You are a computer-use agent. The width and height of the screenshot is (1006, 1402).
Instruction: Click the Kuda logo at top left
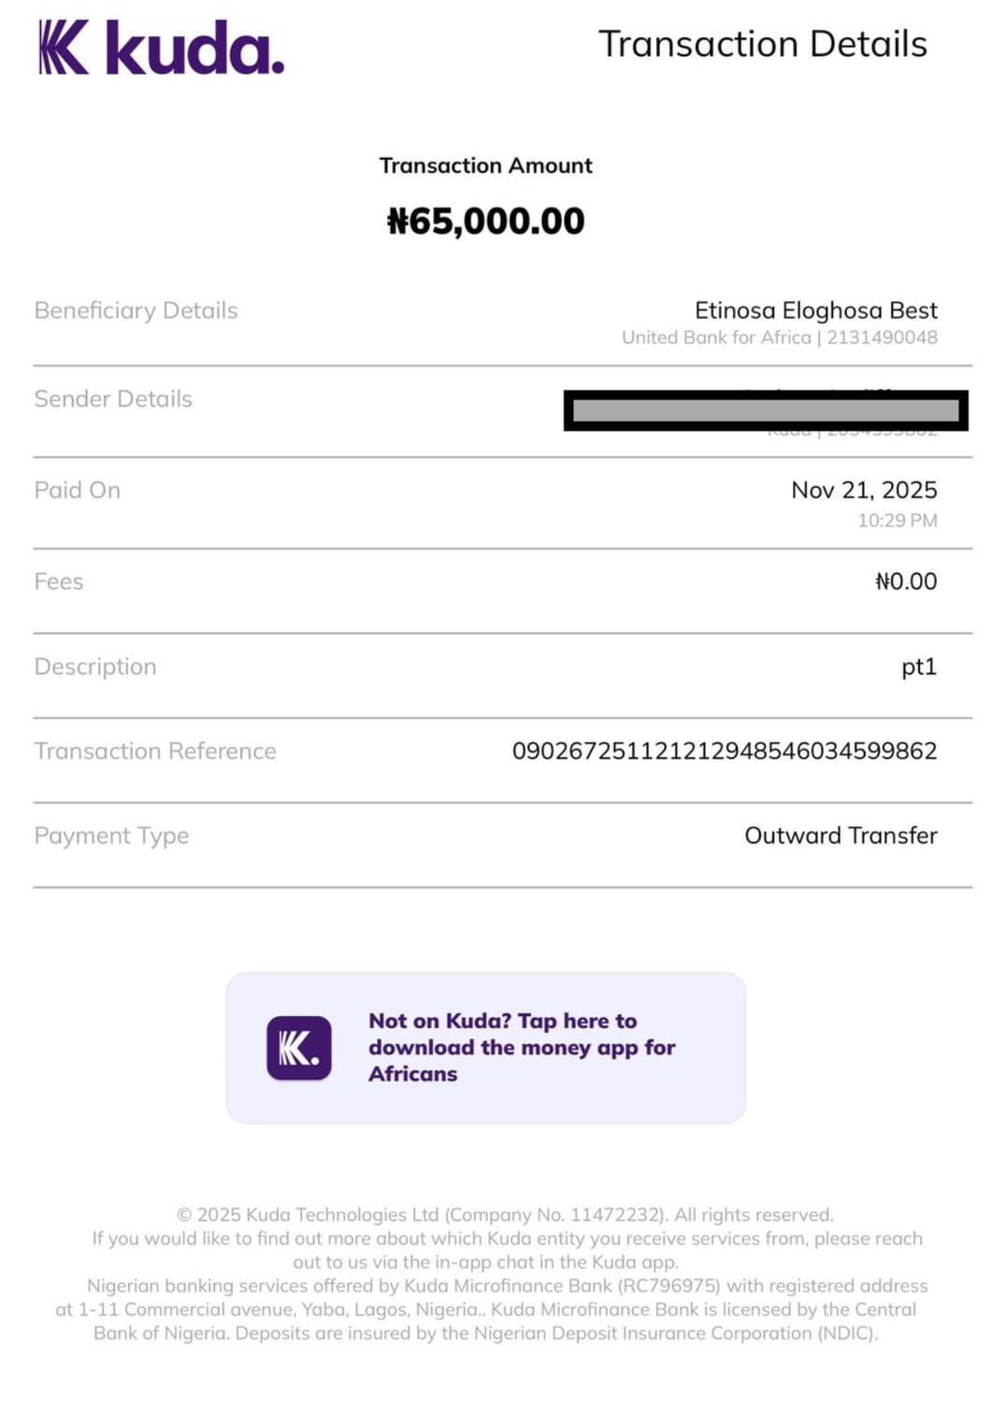[x=161, y=48]
